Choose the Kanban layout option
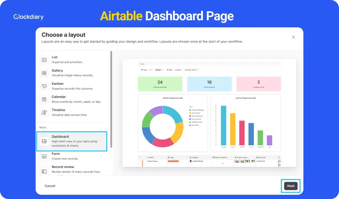The height and width of the screenshot is (199, 339). (x=72, y=86)
